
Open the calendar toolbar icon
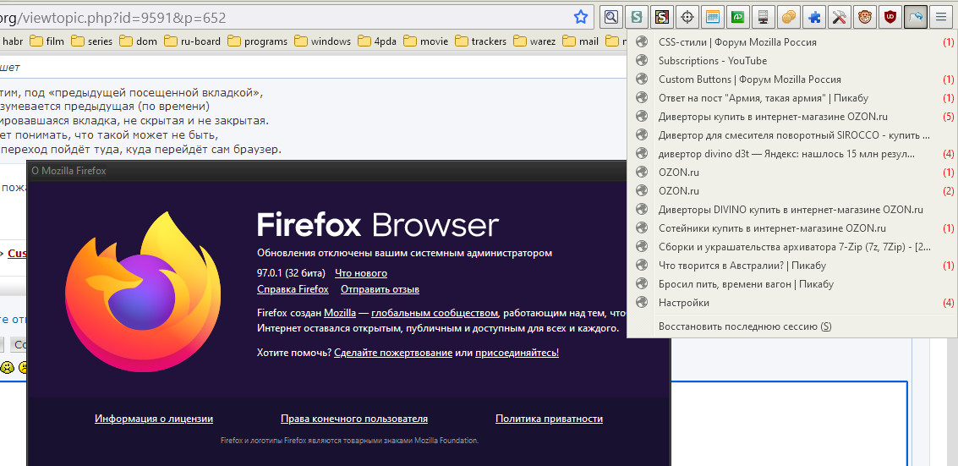tap(713, 17)
